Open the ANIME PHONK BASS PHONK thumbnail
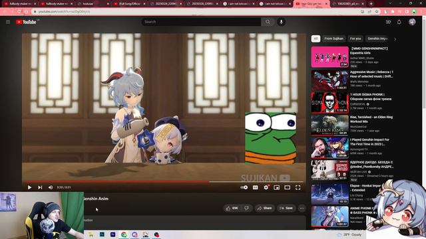 (x=330, y=216)
